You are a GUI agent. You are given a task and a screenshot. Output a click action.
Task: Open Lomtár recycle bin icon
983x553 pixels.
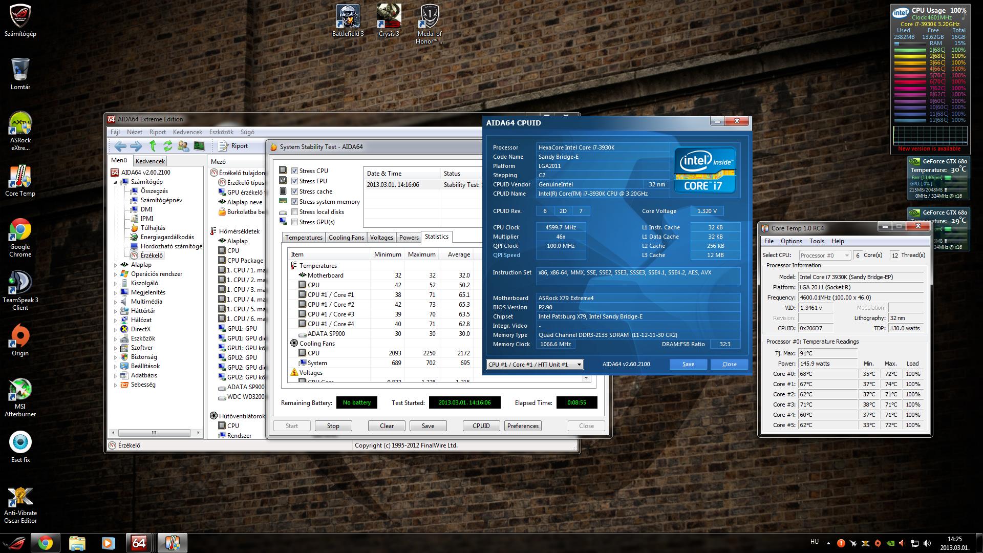[20, 74]
